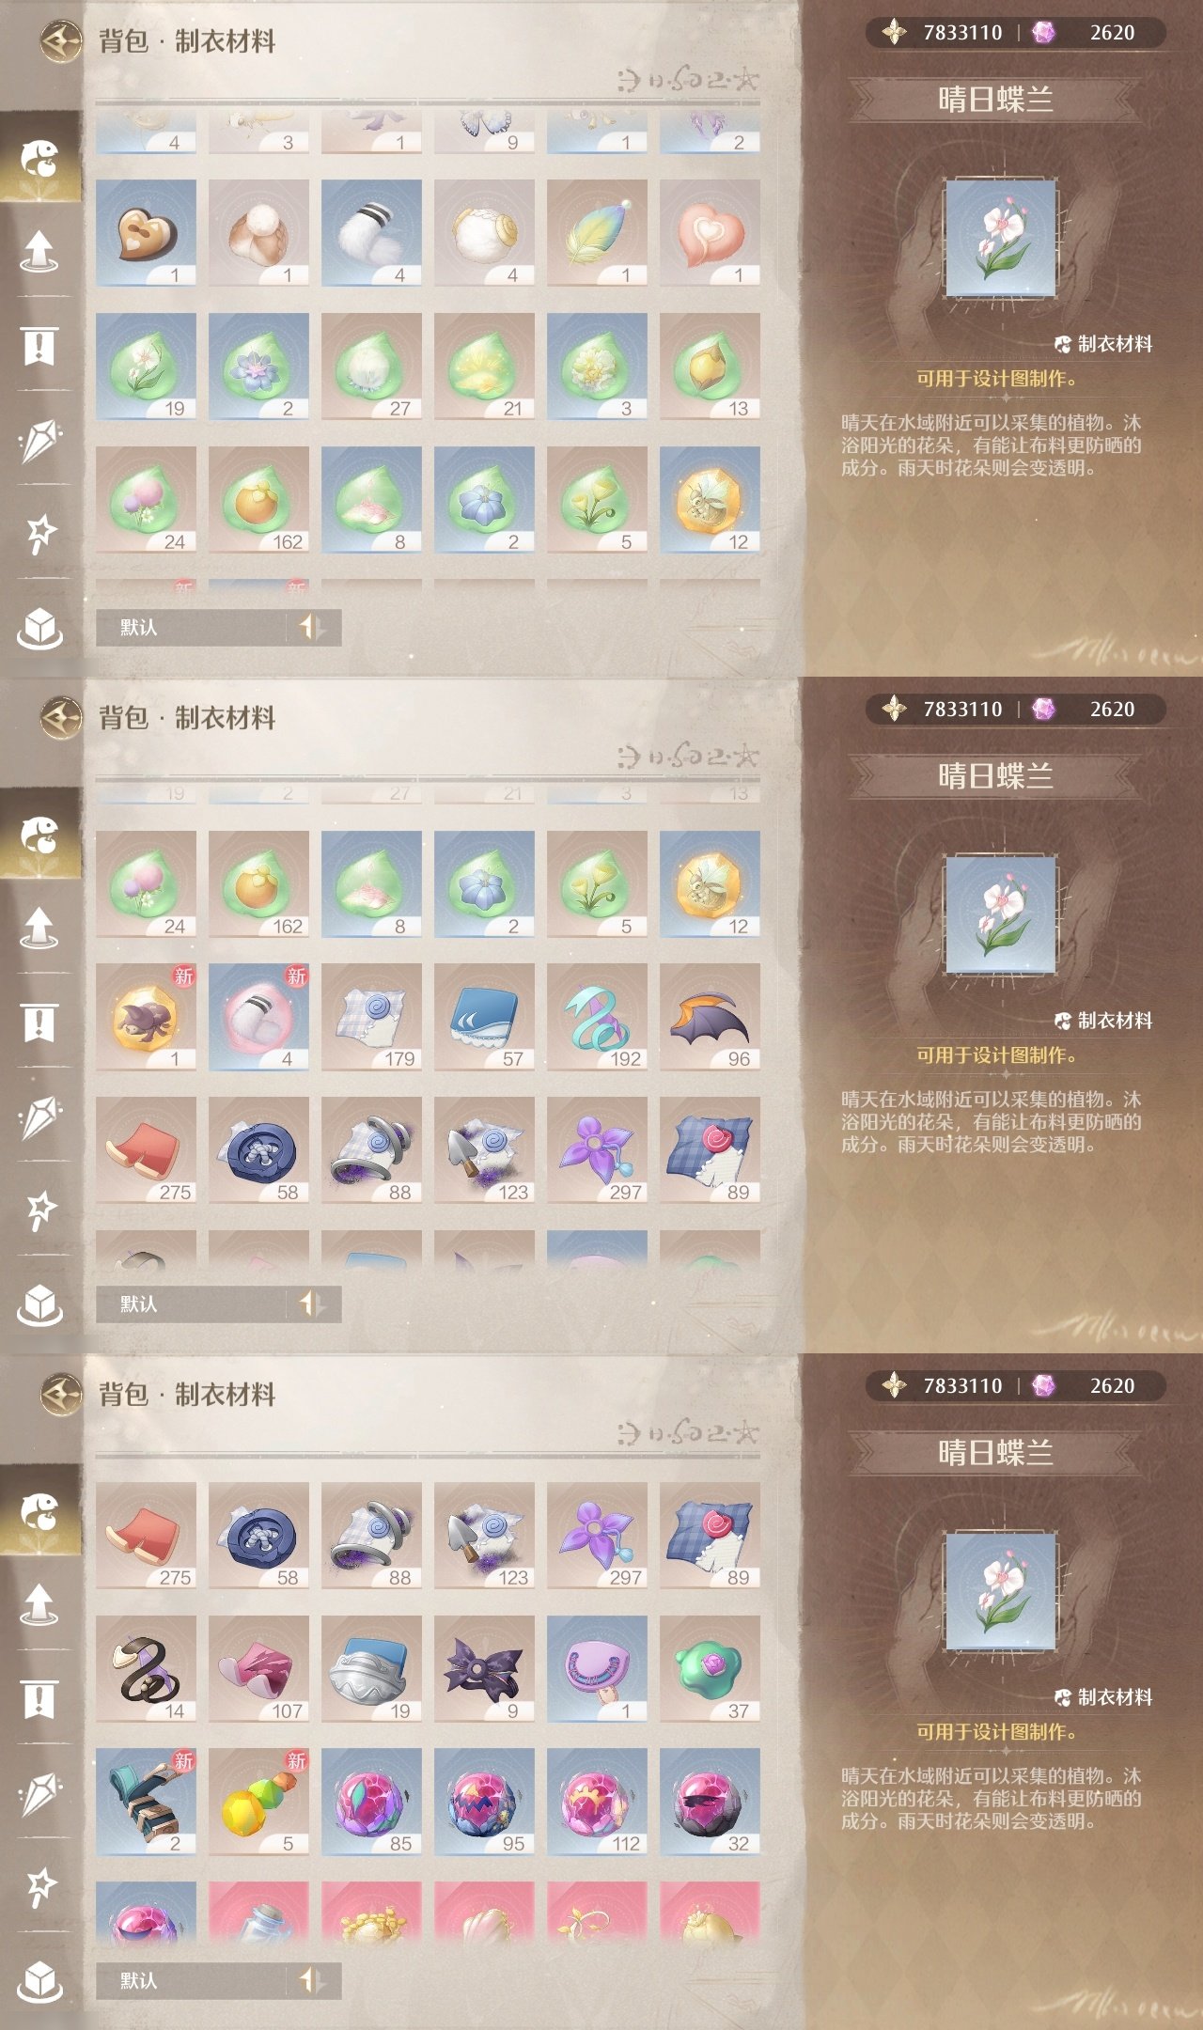Image resolution: width=1203 pixels, height=2030 pixels.
Task: Select the colorful bead string marked 新
Action: 258,1802
